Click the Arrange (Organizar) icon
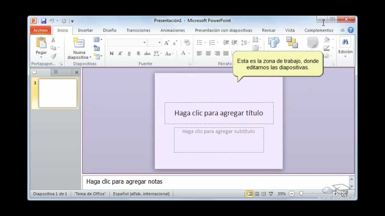 pyautogui.click(x=292, y=42)
